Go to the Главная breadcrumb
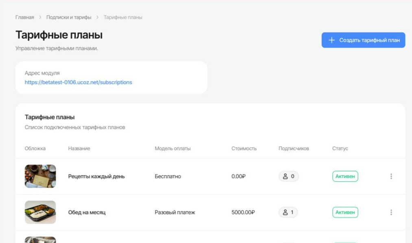This screenshot has width=412, height=243. pos(25,17)
